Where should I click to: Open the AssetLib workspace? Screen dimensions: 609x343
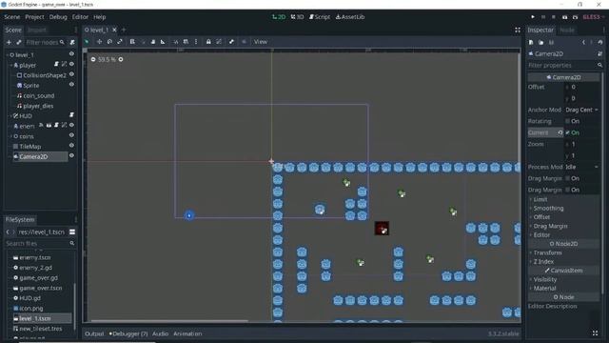tap(350, 17)
